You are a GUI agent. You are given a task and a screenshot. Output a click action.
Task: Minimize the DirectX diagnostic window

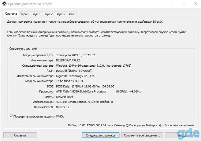coord(171,4)
